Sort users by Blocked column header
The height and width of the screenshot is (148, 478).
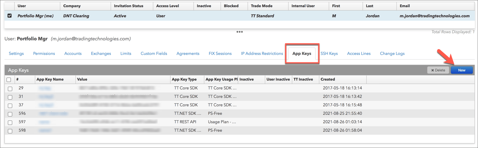point(234,6)
